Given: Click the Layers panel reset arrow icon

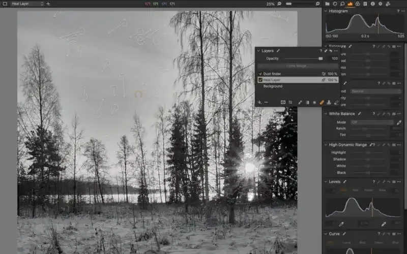Looking at the screenshot, I should pos(330,51).
